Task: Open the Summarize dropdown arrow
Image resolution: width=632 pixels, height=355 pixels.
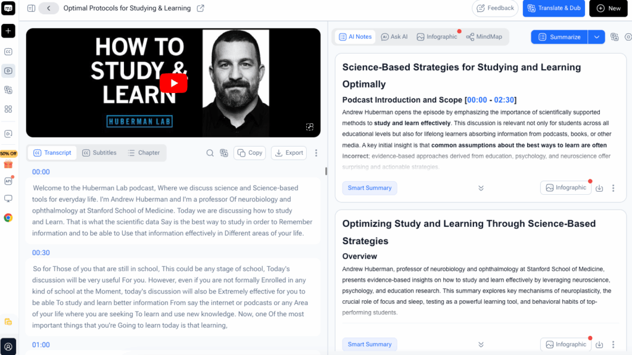Action: [x=597, y=37]
